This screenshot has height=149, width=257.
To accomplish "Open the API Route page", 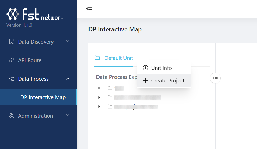I will [x=30, y=60].
